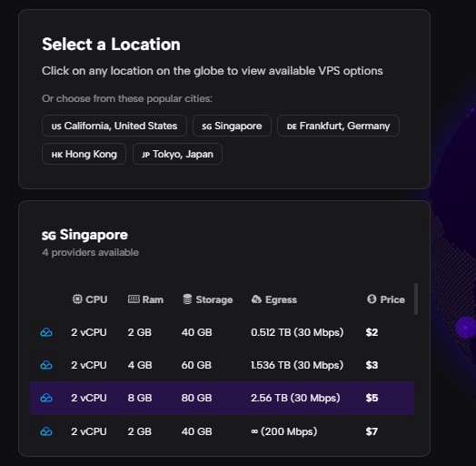Click the CPU chip icon in table header
Image resolution: width=476 pixels, height=466 pixels.
click(x=77, y=299)
